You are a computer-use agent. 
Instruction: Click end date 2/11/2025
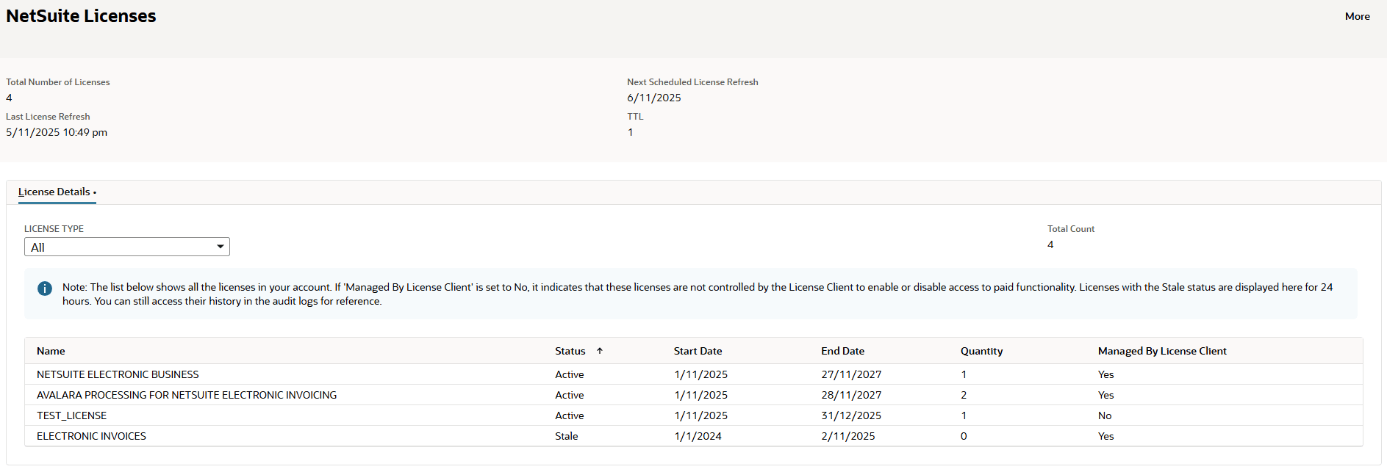pyautogui.click(x=848, y=436)
